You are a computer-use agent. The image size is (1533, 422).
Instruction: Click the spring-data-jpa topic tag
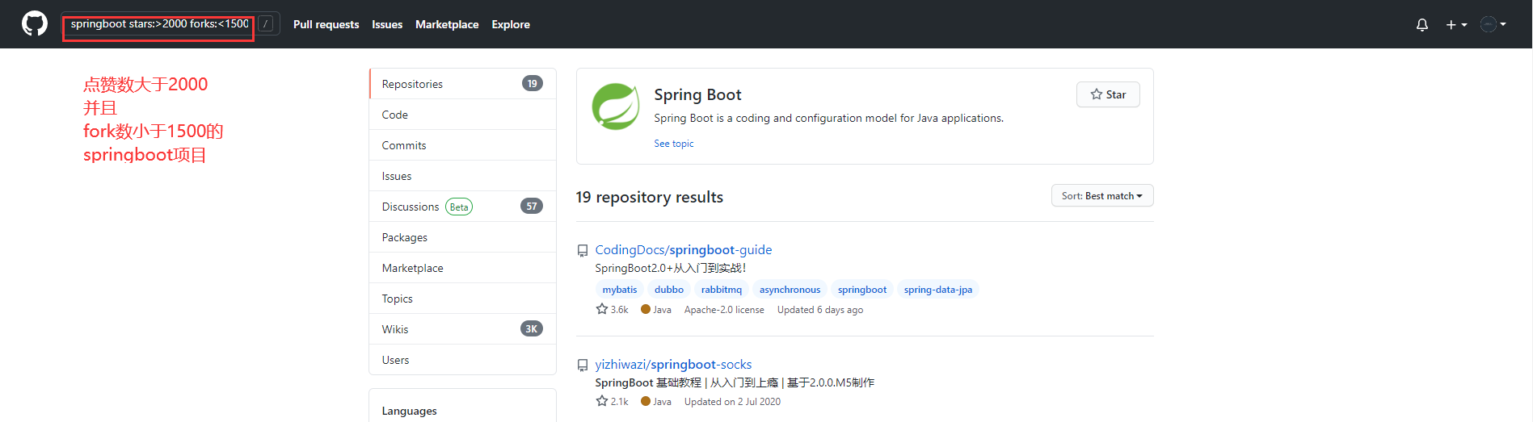[938, 290]
